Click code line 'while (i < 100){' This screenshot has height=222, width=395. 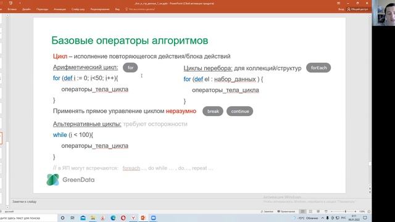point(73,135)
